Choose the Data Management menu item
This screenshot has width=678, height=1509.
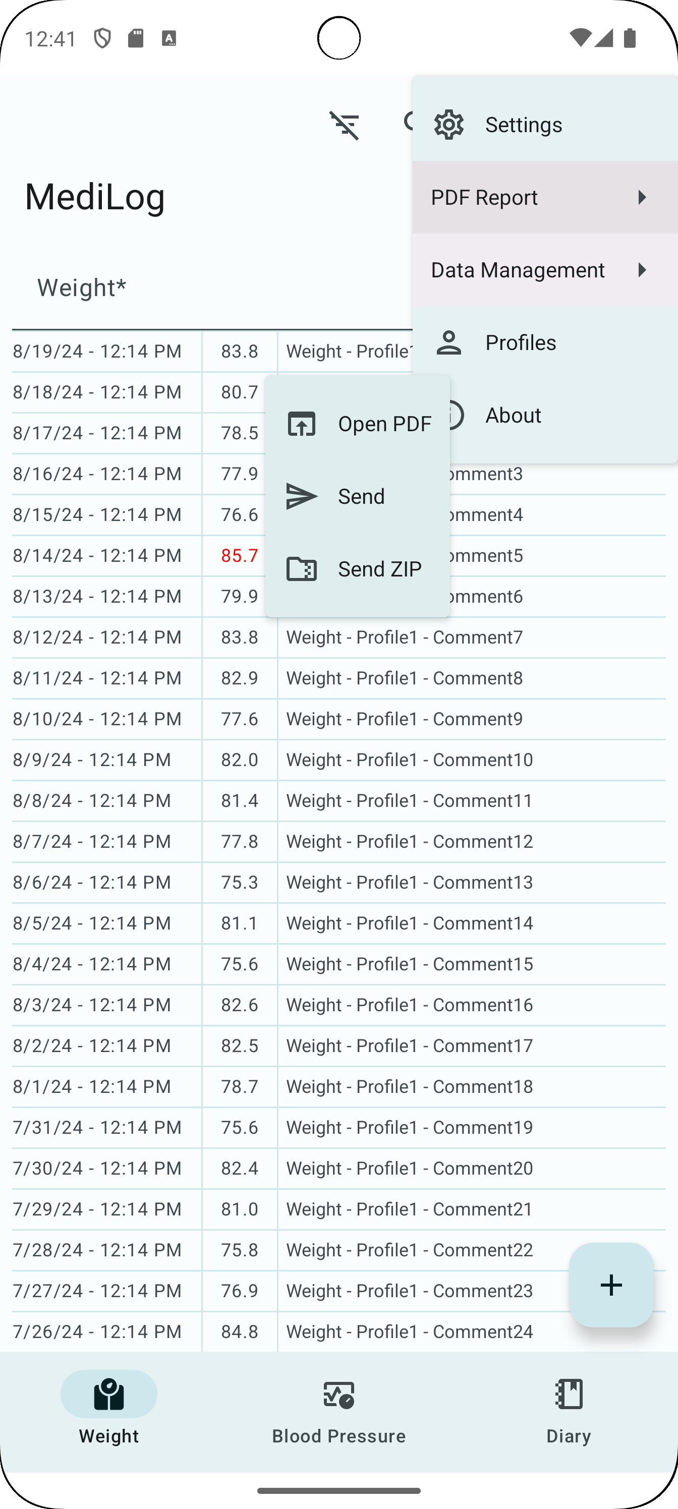tap(518, 270)
